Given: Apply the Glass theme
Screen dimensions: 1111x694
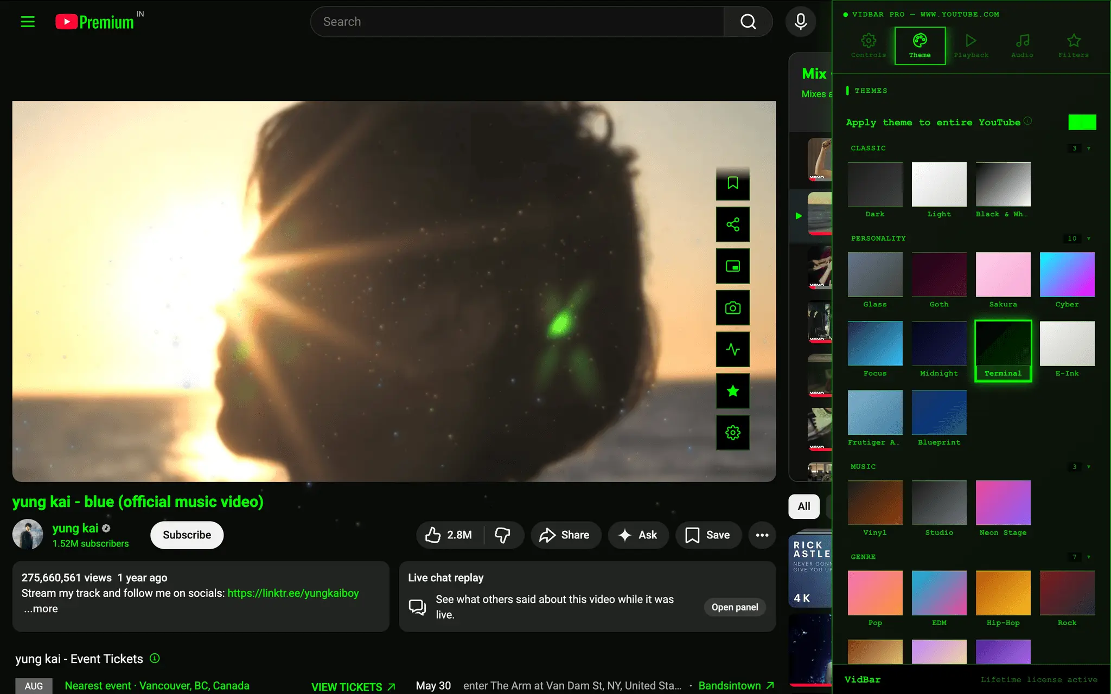Looking at the screenshot, I should [875, 280].
